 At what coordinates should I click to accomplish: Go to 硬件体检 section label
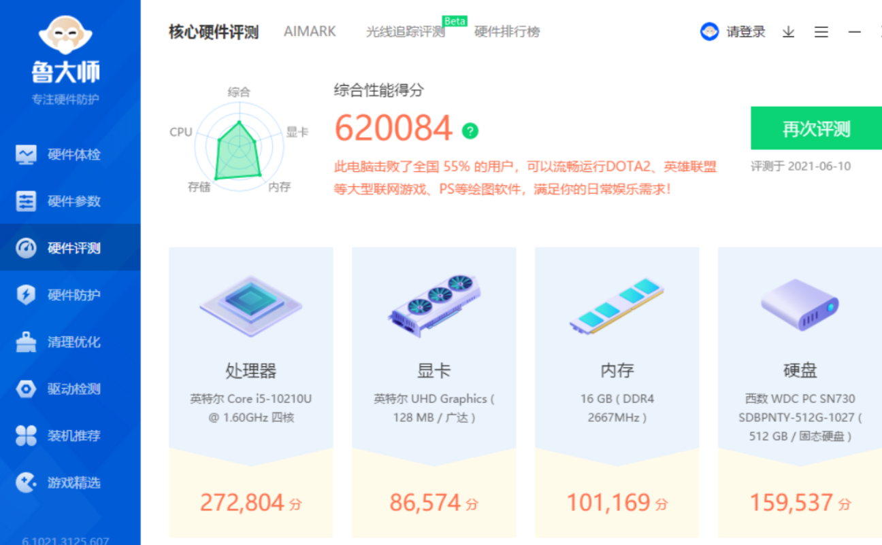[x=74, y=154]
